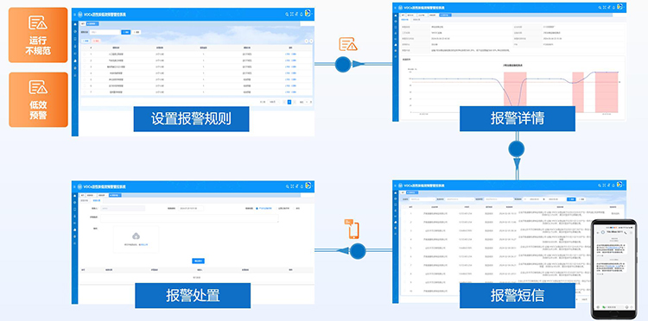The image size is (648, 321).
Task: Go to next page in alarm rules pagination
Action: 295,102
